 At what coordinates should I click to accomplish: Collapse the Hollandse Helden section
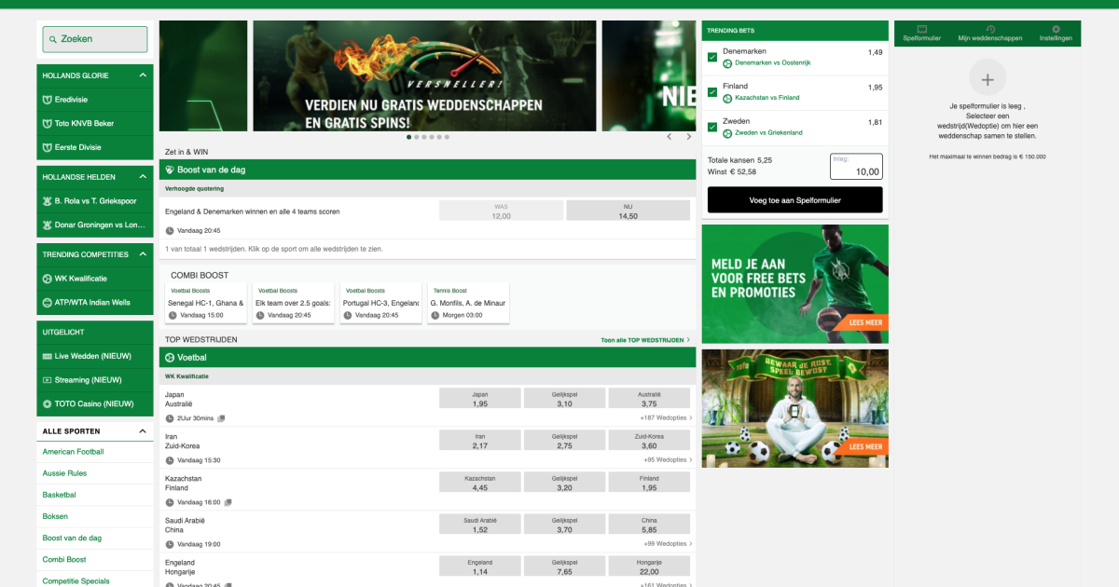coord(143,176)
